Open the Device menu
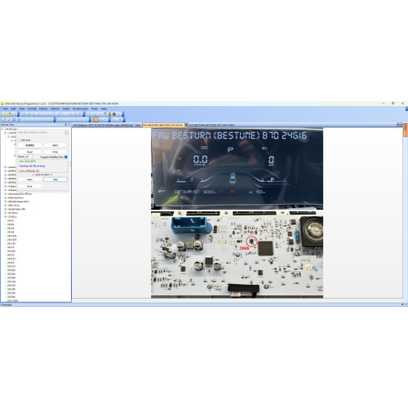Viewport: 408px width, 408px height. click(43, 109)
